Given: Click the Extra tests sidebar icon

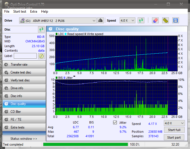Looking at the screenshot, I should pyautogui.click(x=6, y=127).
